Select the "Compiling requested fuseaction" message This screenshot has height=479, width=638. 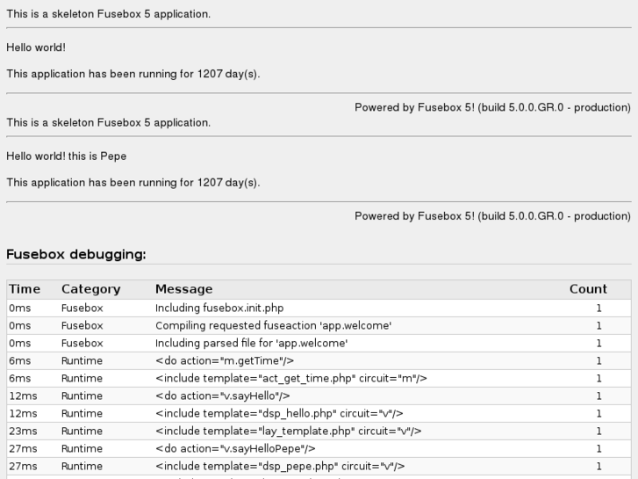[x=273, y=326]
